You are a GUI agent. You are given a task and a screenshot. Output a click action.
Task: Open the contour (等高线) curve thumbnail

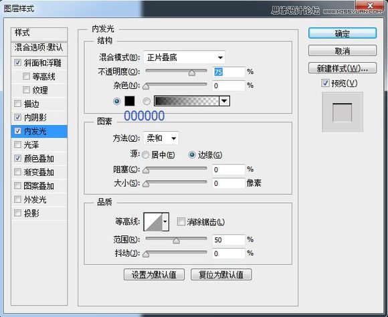[153, 222]
